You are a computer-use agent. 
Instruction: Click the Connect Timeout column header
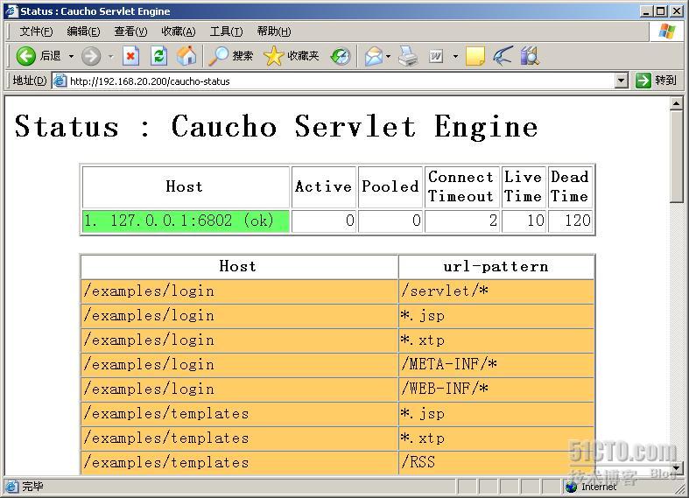tap(461, 186)
